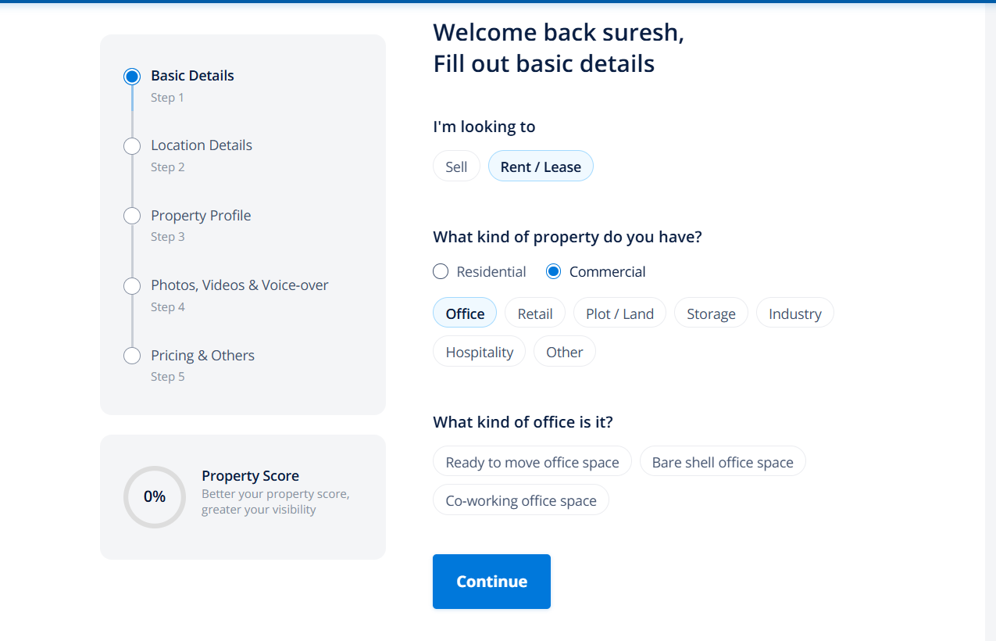
Task: Click the Property Score progress circle
Action: (x=155, y=496)
